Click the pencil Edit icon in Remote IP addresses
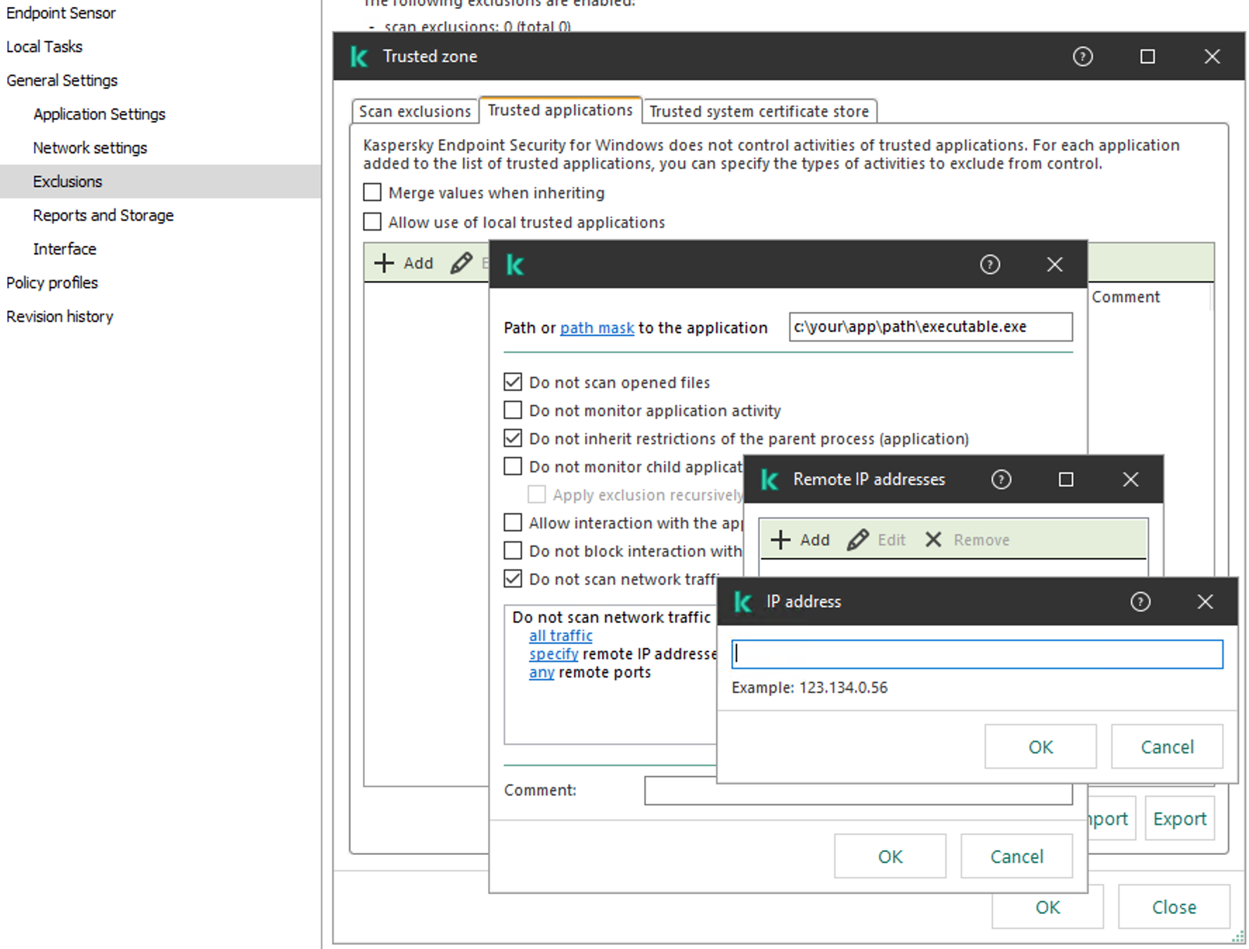The width and height of the screenshot is (1249, 949). click(x=857, y=540)
